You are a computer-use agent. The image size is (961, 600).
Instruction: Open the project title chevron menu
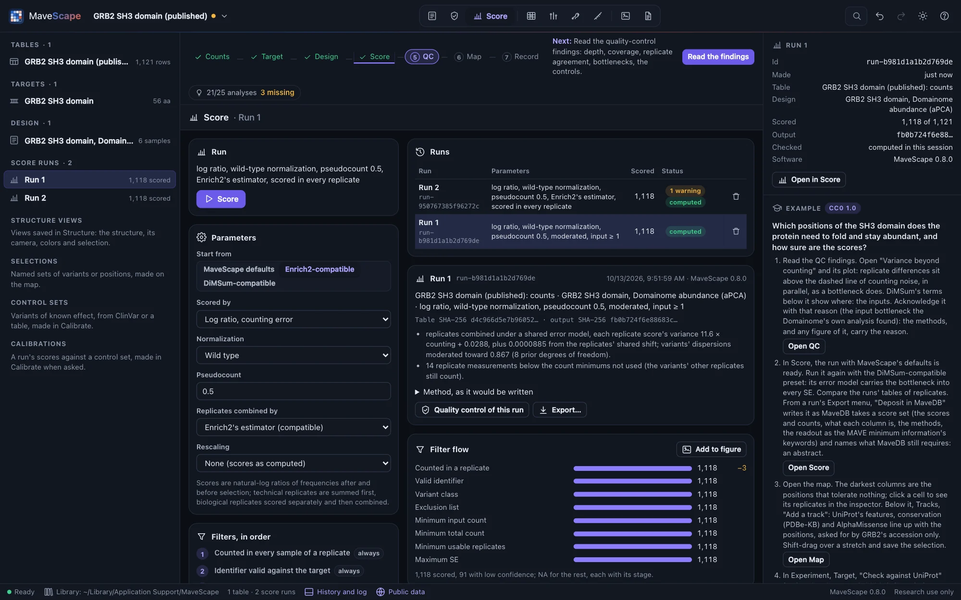[224, 16]
